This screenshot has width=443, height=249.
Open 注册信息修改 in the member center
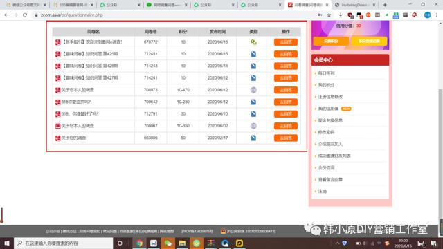330,97
